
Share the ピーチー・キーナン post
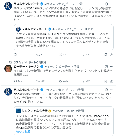click(x=112, y=81)
